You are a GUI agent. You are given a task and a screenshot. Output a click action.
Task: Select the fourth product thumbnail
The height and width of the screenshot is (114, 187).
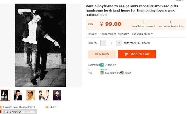(44, 95)
